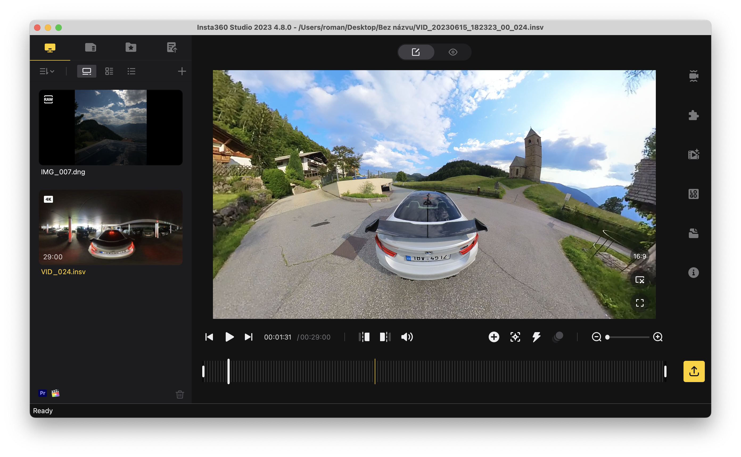Screen dimensions: 741x457
Task: Switch to the edit mode tab
Action: coord(416,52)
